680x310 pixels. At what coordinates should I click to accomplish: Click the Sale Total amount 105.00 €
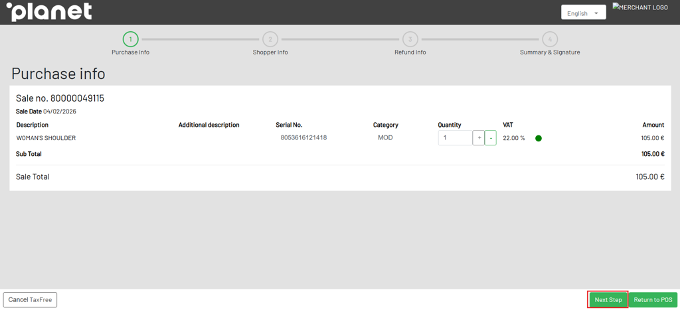click(649, 177)
